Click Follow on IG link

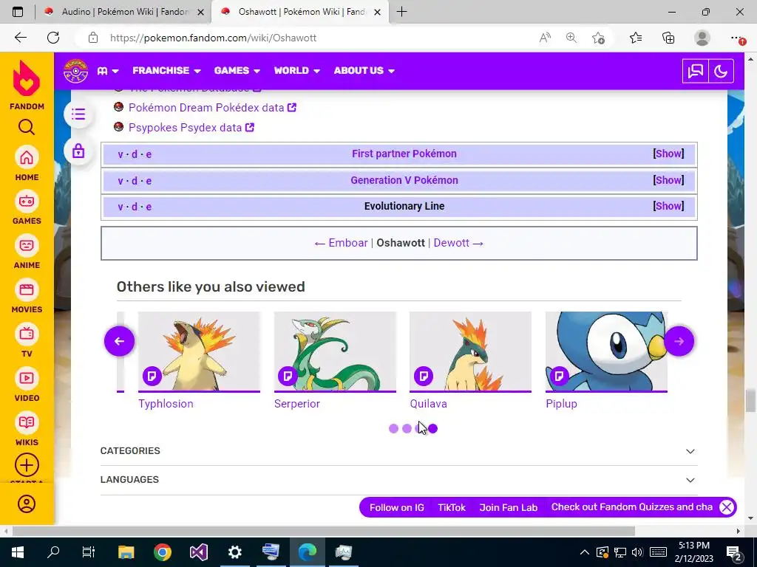tap(397, 507)
